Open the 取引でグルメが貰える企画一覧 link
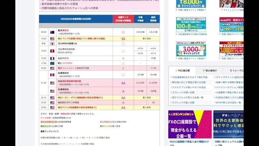 [x=187, y=97]
